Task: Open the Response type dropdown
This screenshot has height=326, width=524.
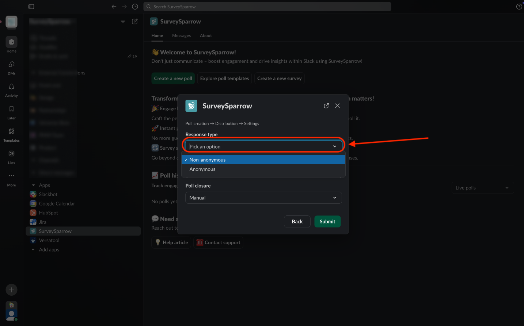Action: (x=263, y=146)
